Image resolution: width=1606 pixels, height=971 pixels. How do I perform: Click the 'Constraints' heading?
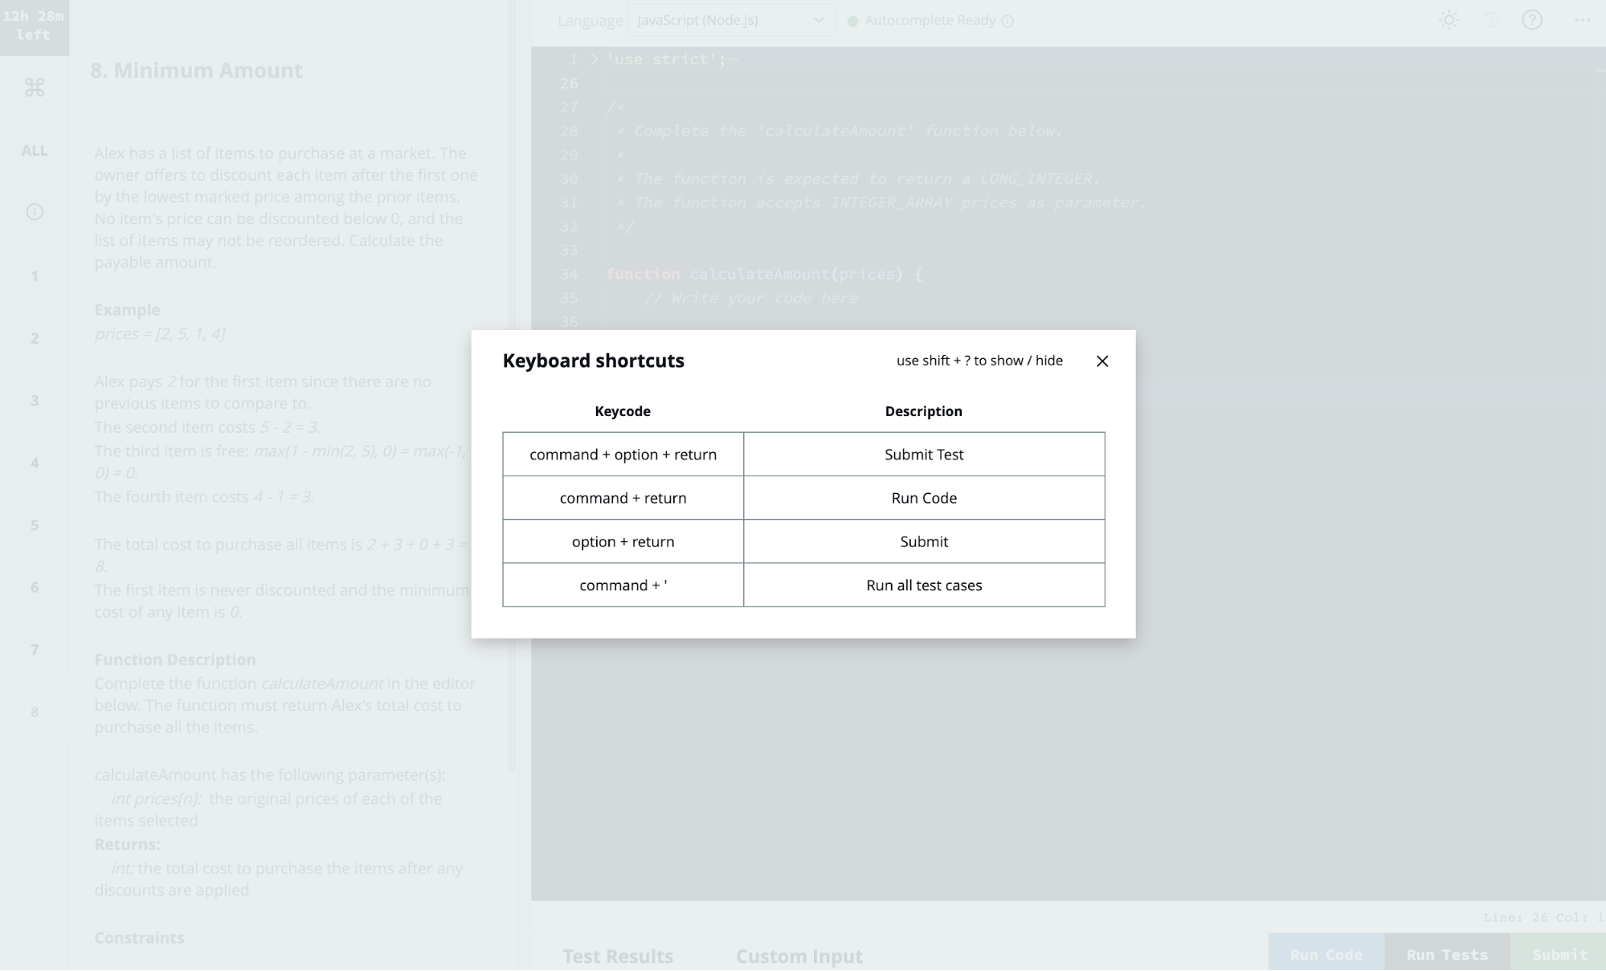(x=139, y=937)
